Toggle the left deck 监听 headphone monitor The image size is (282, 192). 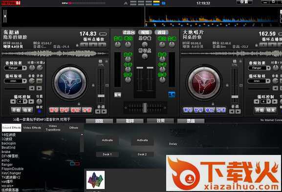click(118, 95)
